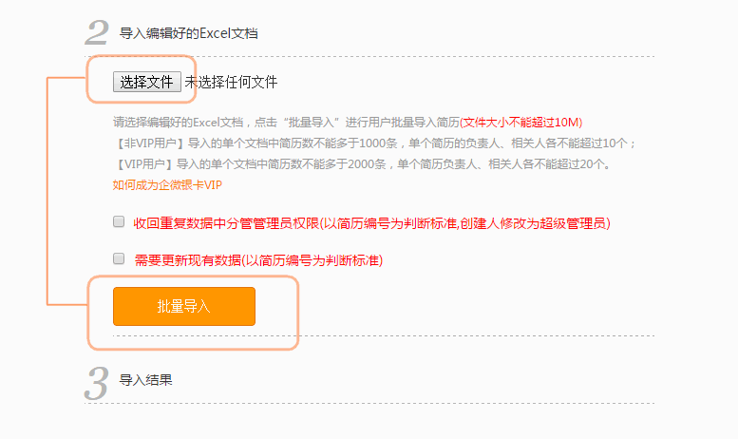Click the 【非VIP用户】 limit description line
Screen dimensions: 738x439
pyautogui.click(x=374, y=143)
